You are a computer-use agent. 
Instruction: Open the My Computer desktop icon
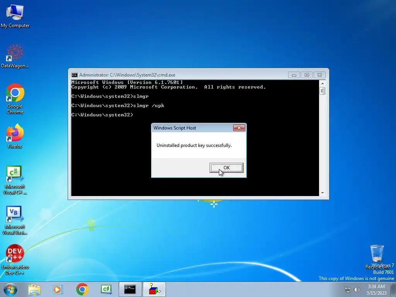[x=15, y=16]
